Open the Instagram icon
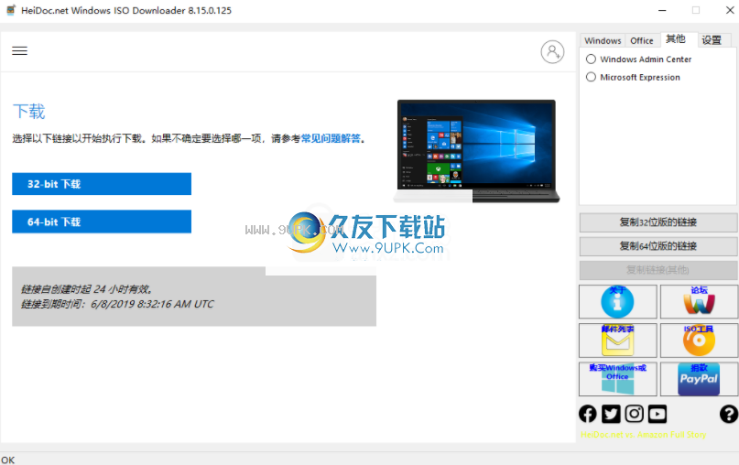The image size is (739, 465). coord(634,414)
